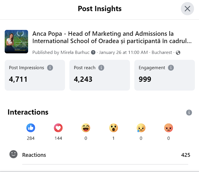Open the Anca Popa post title
The image size is (199, 175).
(112, 37)
